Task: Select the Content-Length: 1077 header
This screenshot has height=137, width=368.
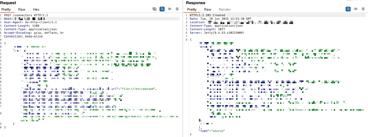Action: coord(207,29)
